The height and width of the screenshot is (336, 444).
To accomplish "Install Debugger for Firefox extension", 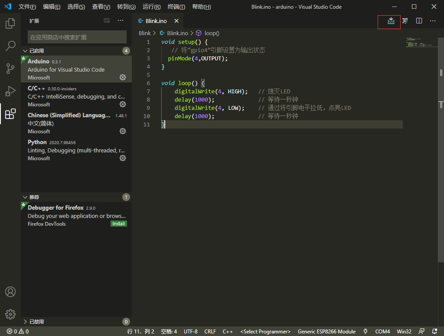I will click(x=119, y=224).
